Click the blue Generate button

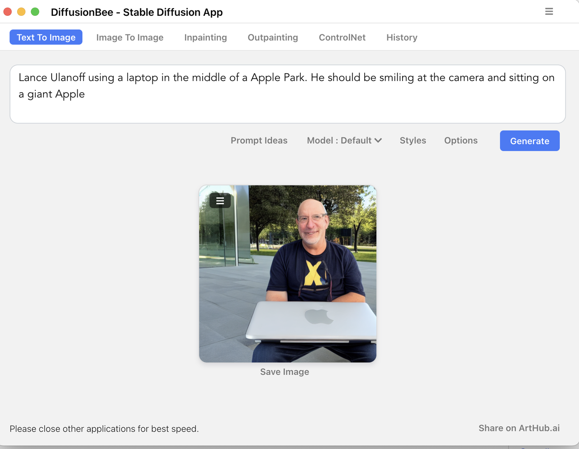(530, 141)
